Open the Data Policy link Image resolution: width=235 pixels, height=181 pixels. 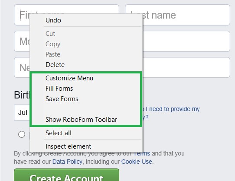(67, 162)
